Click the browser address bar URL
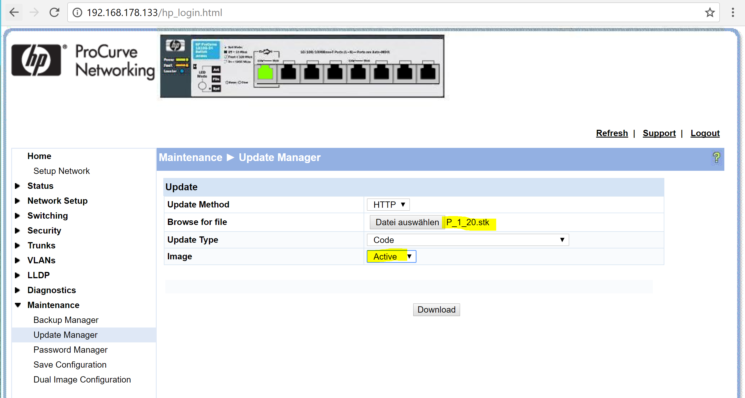 tap(154, 12)
